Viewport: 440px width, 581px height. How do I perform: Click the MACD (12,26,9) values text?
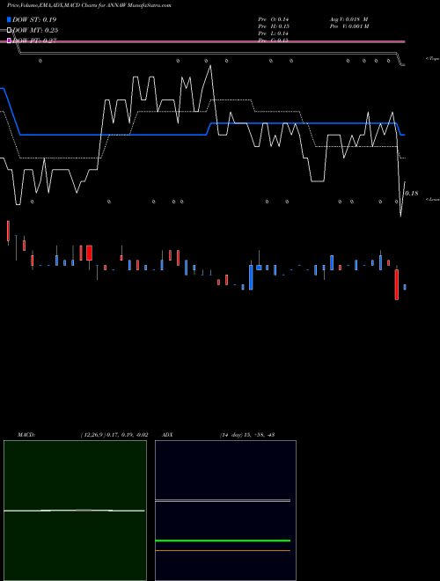[x=114, y=435]
